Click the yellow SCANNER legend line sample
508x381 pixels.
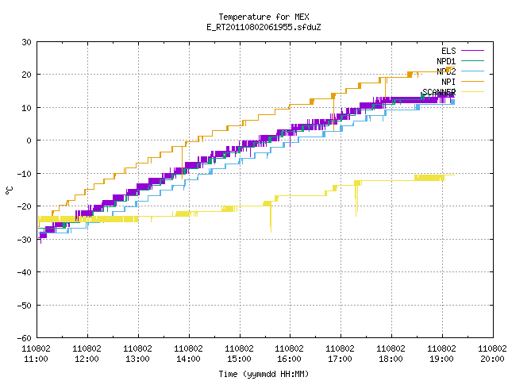tap(473, 92)
